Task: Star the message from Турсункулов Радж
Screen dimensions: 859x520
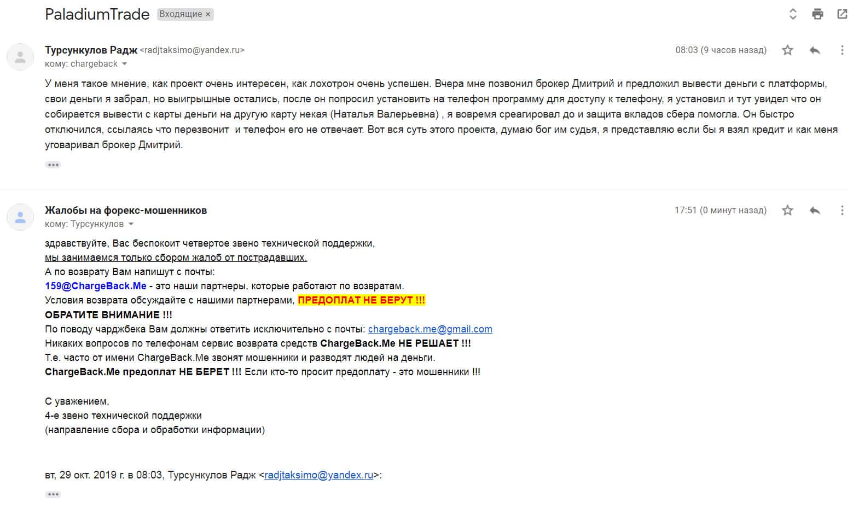Action: click(787, 50)
